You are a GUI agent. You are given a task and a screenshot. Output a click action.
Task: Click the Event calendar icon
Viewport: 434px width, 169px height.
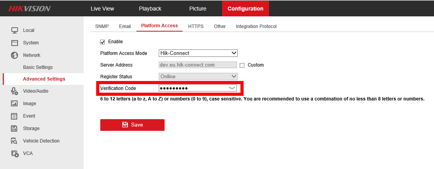point(14,116)
